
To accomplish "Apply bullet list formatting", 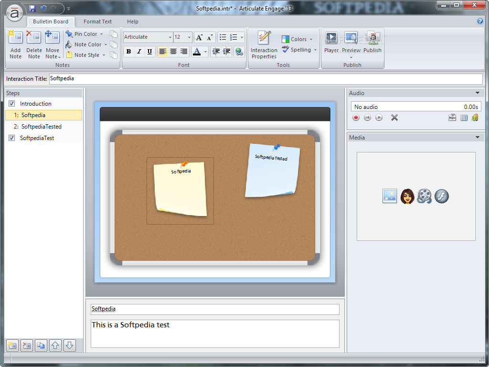I will [223, 37].
